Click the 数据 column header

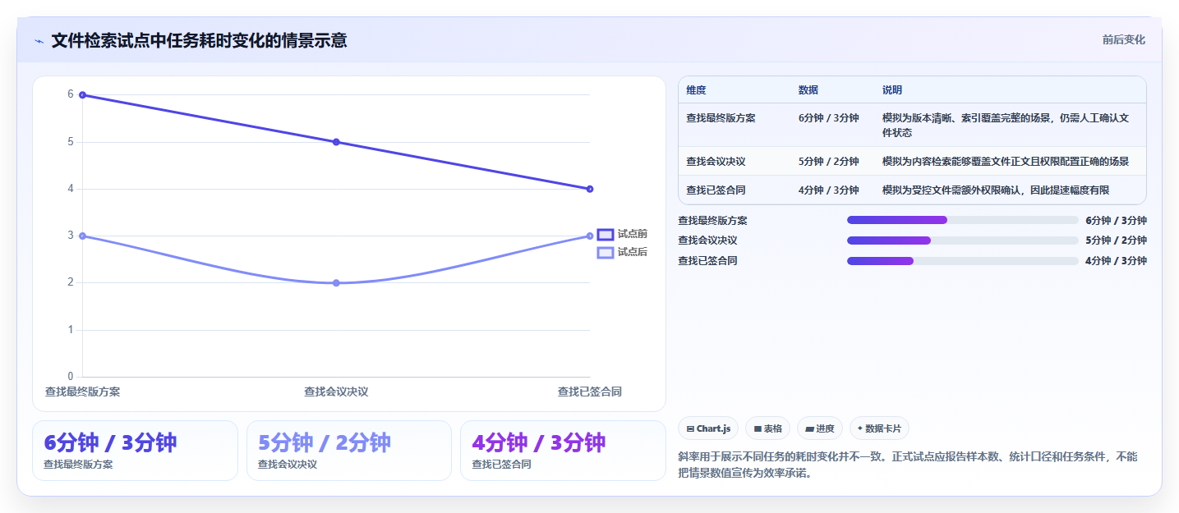pyautogui.click(x=808, y=90)
